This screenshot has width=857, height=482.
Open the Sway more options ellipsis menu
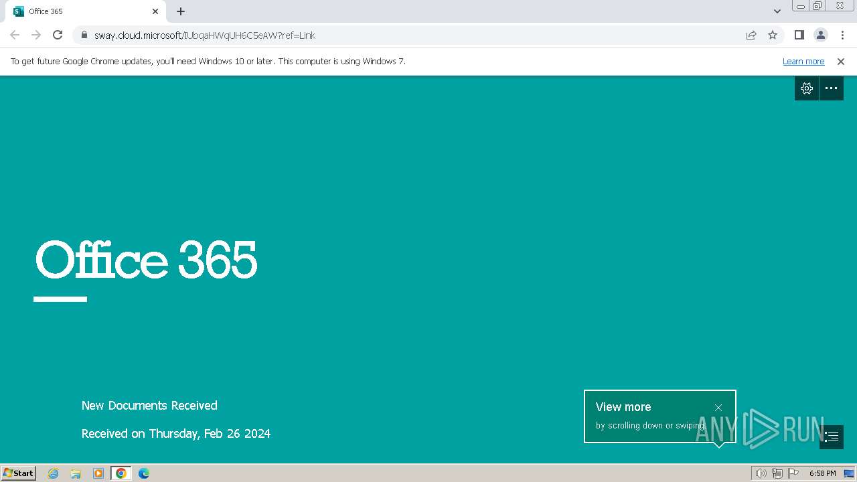832,88
